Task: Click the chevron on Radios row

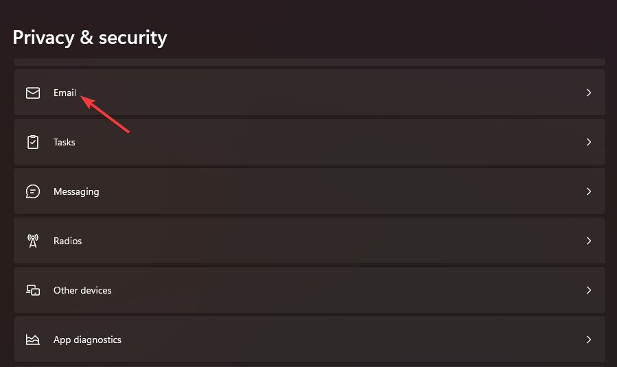Action: tap(589, 241)
